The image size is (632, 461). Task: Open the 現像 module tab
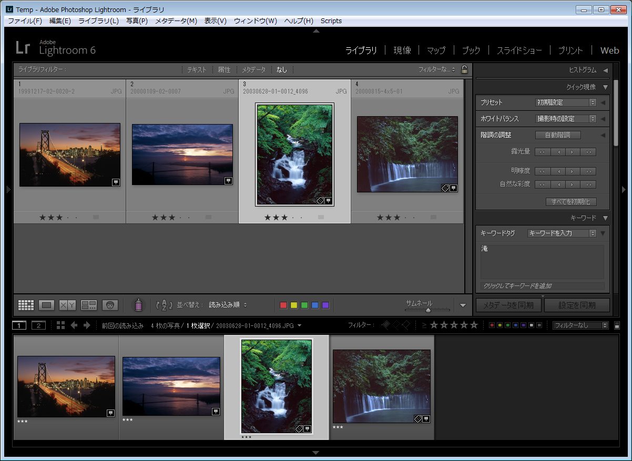[402, 50]
